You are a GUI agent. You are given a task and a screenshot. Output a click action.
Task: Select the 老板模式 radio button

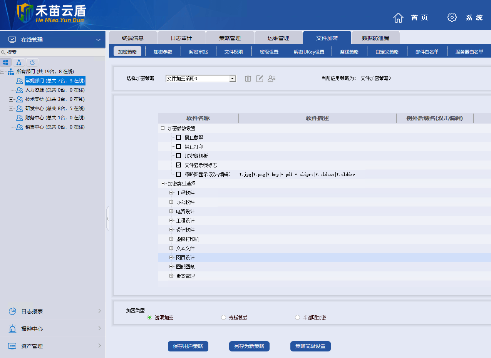coord(223,318)
